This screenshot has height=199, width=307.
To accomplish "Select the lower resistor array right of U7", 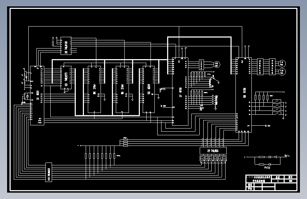I will tap(197, 93).
